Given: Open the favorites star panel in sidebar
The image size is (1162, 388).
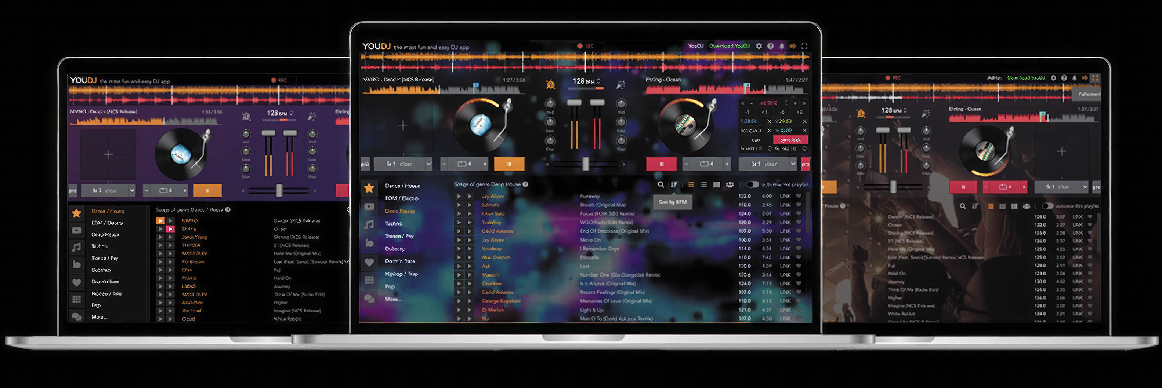Looking at the screenshot, I should click(369, 188).
